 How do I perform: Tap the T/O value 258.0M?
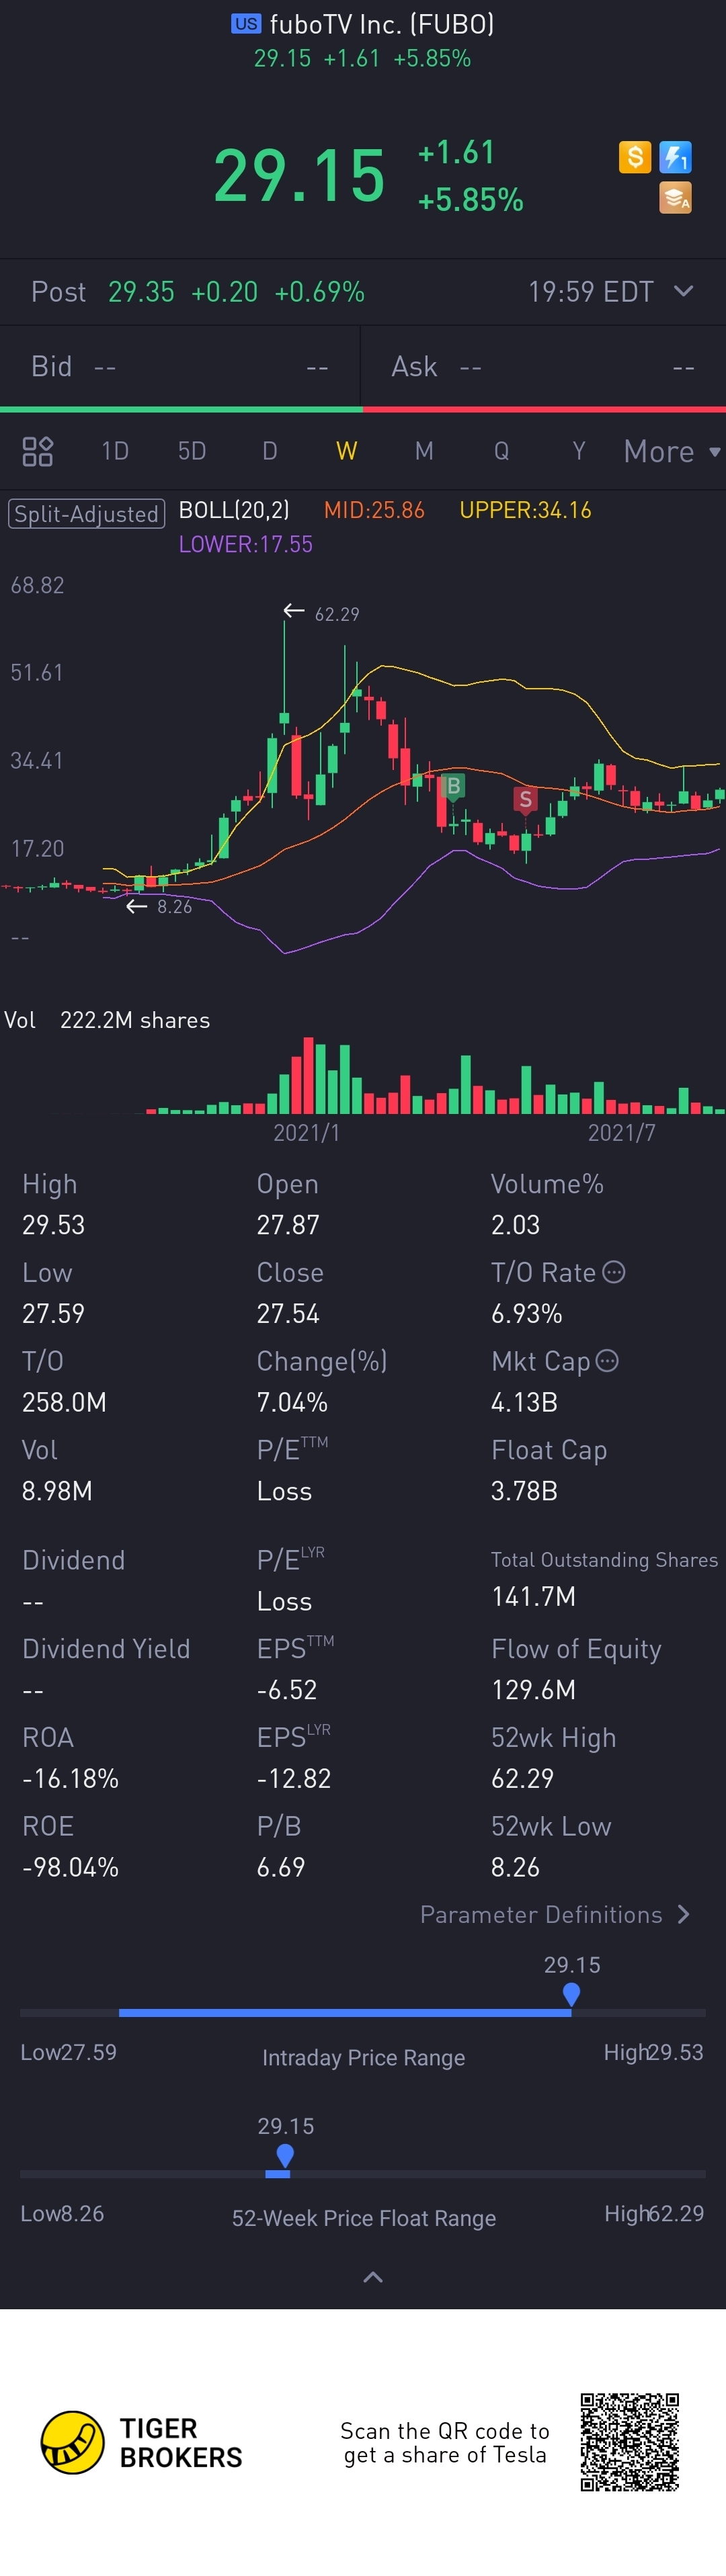[64, 1402]
